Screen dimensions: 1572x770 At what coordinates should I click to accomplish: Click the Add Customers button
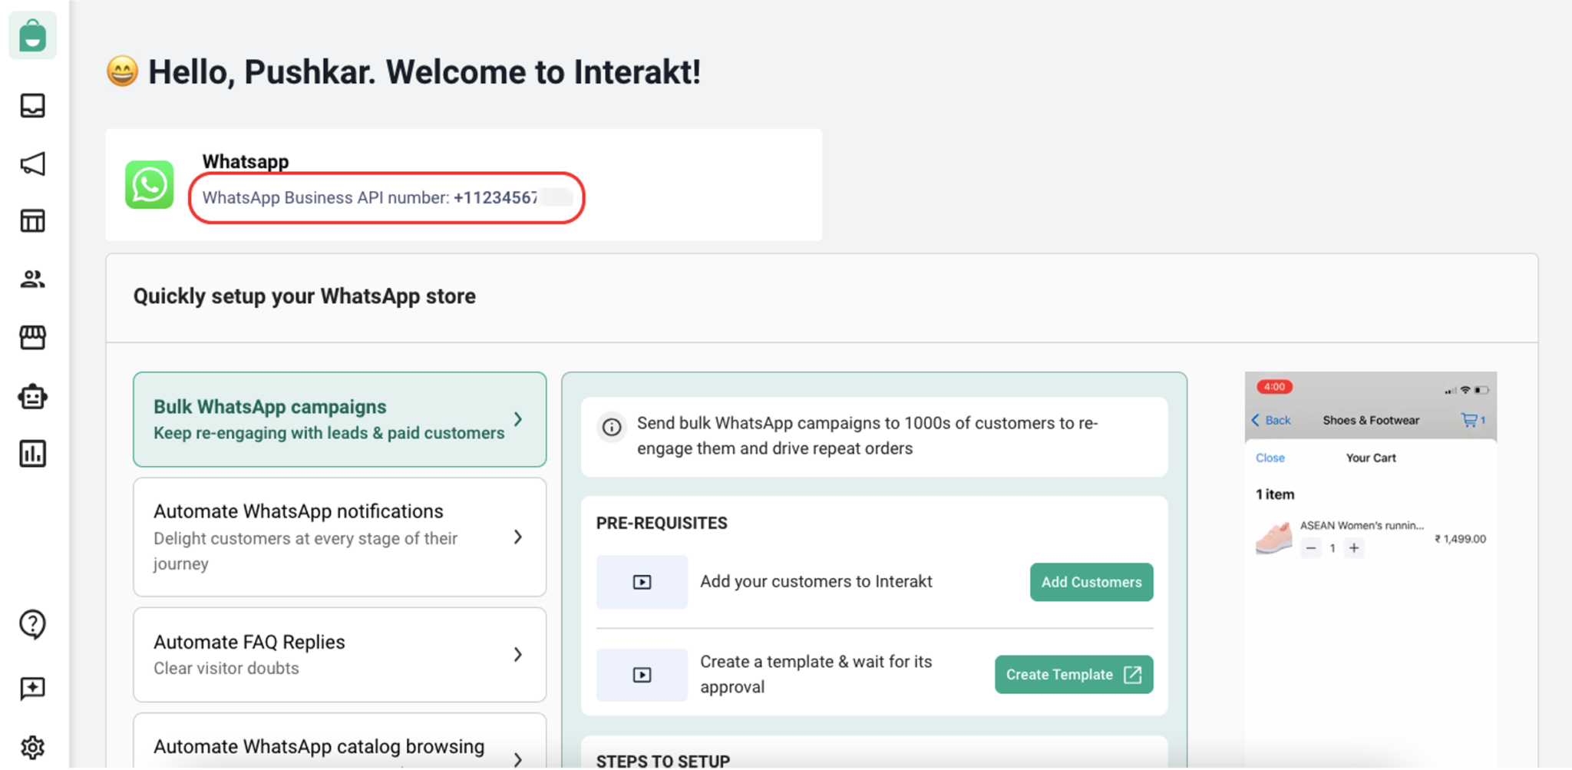[1091, 582]
